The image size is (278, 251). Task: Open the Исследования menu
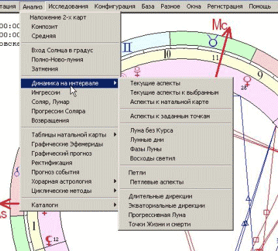[69, 7]
